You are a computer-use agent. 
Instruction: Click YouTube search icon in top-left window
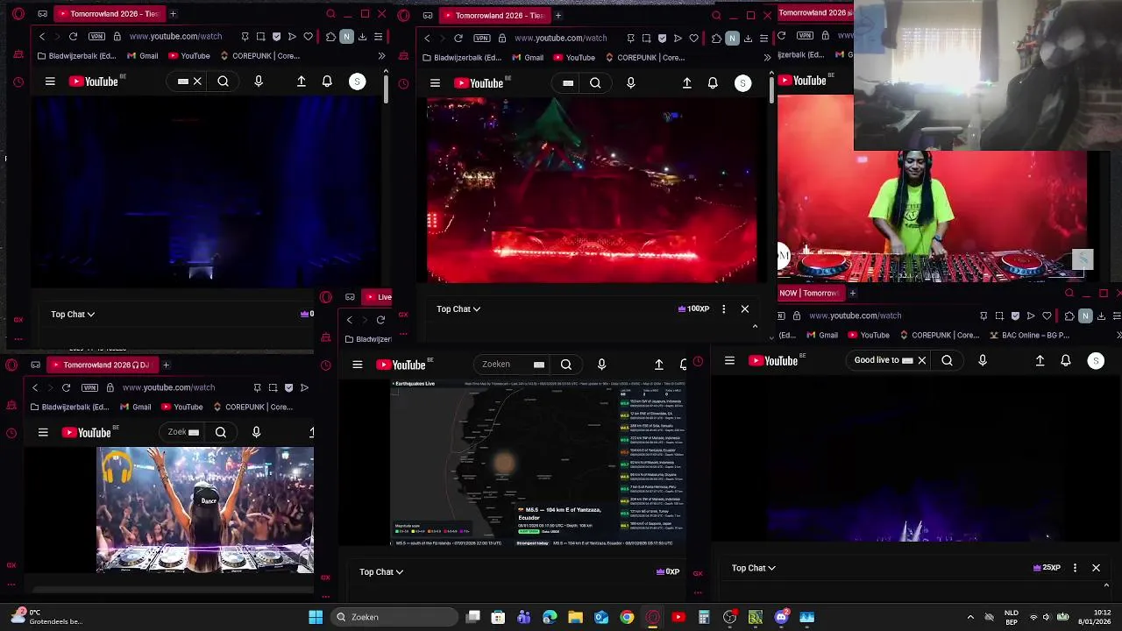tap(223, 82)
